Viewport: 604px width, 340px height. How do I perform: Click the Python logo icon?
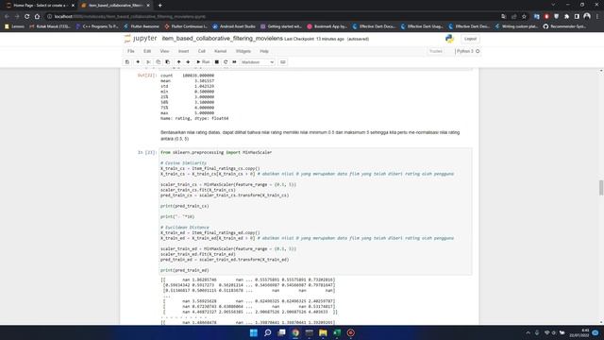(449, 39)
